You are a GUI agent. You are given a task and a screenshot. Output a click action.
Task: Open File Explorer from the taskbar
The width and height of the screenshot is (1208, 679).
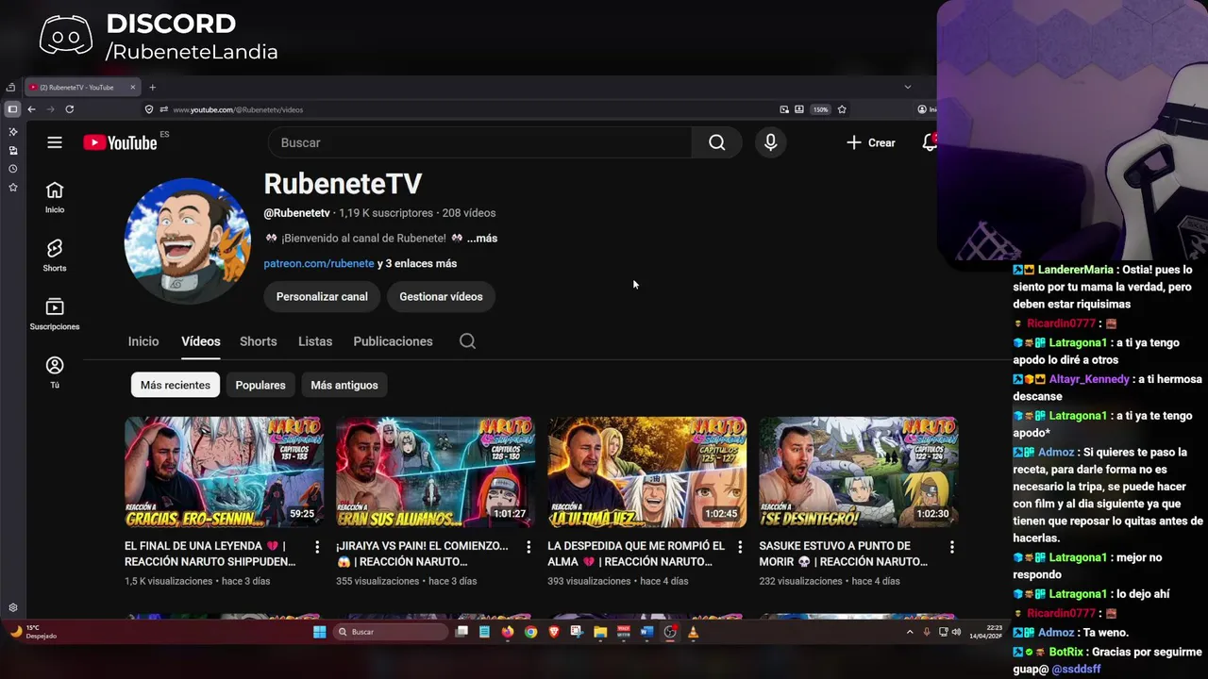click(600, 632)
